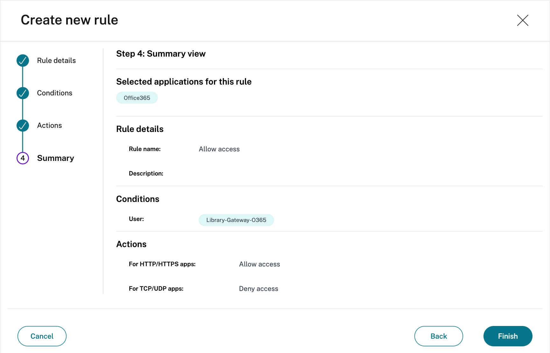The width and height of the screenshot is (550, 353).
Task: Open the Conditions step label
Action: click(x=54, y=93)
